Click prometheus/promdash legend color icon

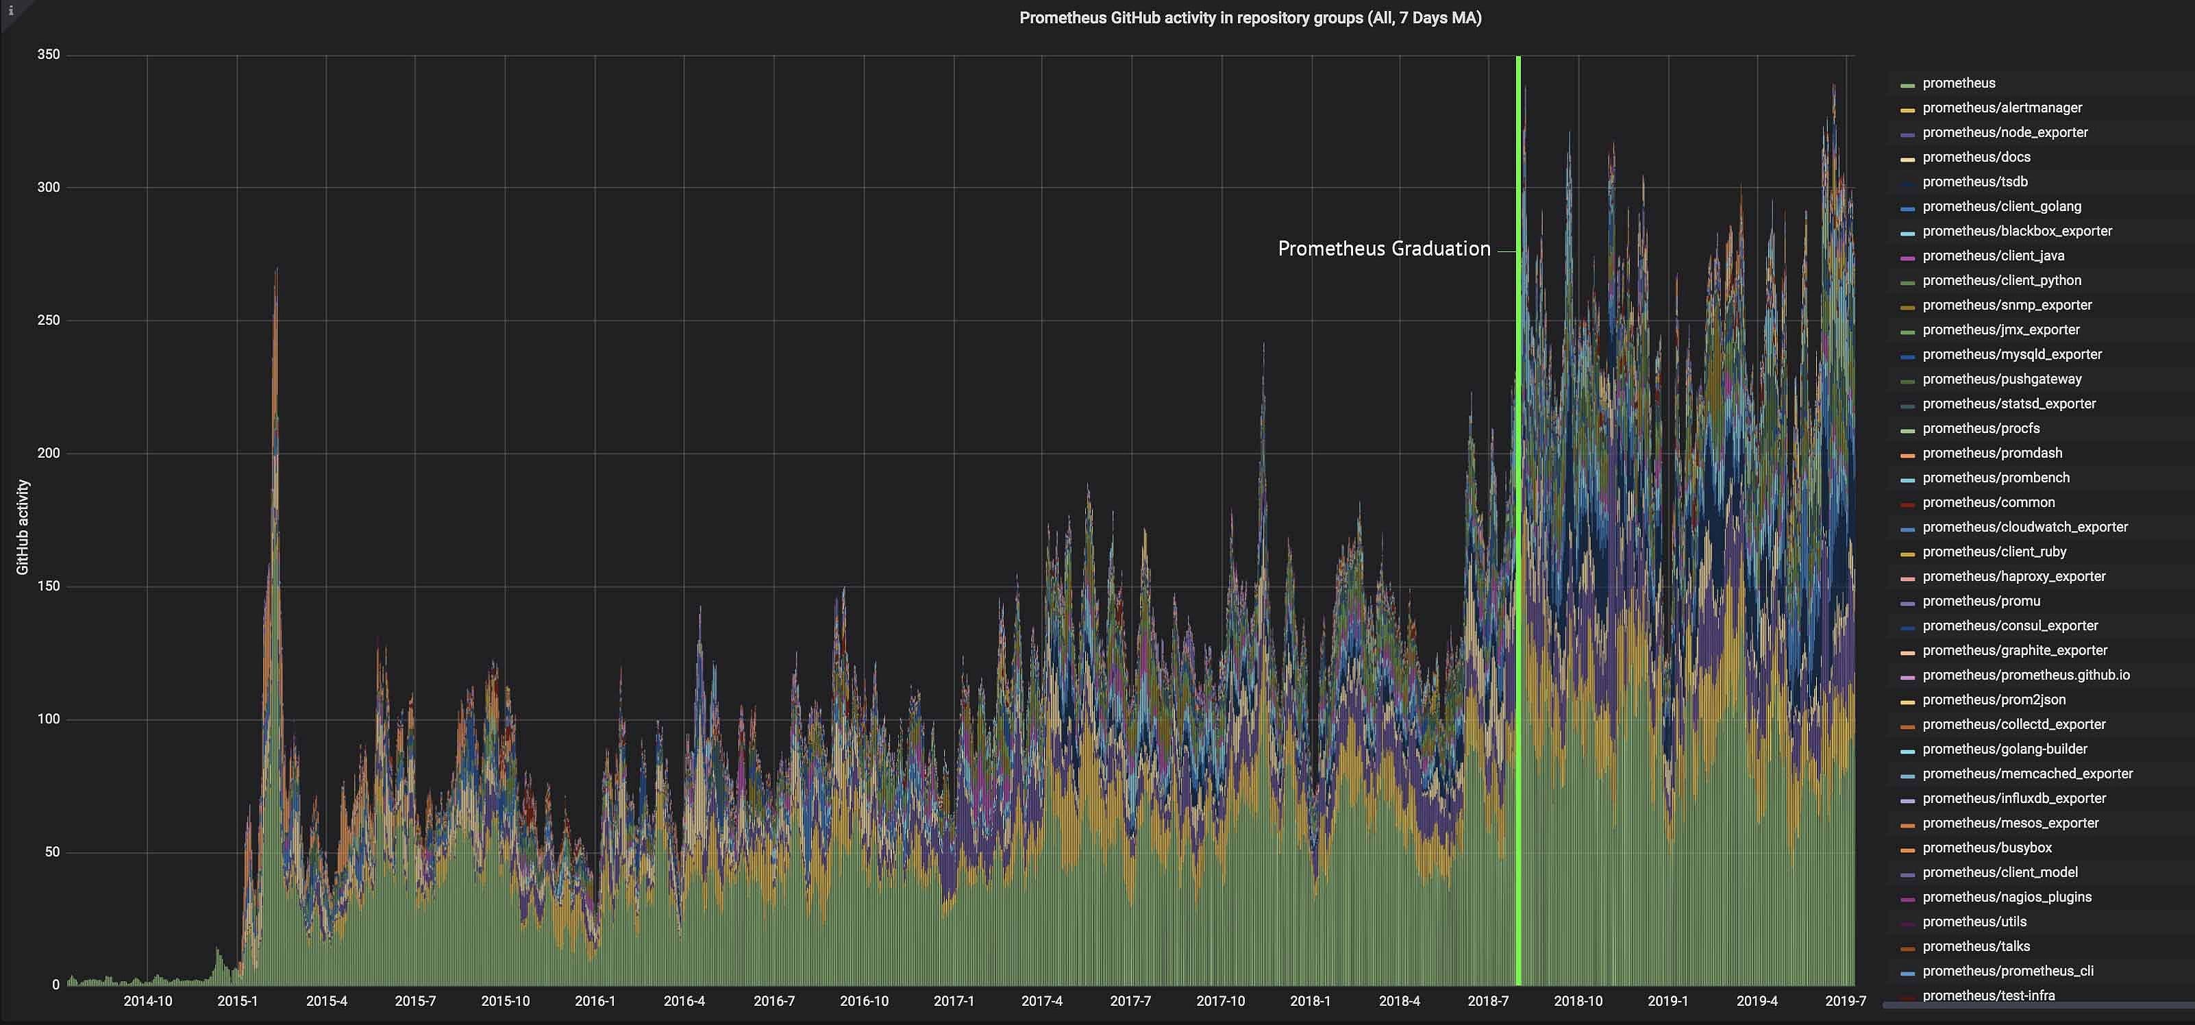(x=1907, y=456)
